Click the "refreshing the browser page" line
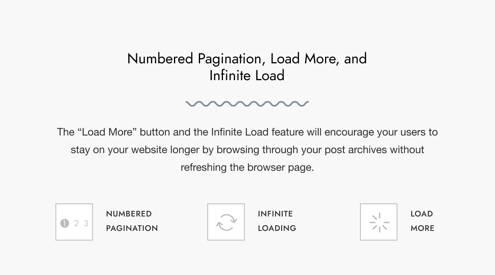495x275 pixels. pyautogui.click(x=247, y=167)
